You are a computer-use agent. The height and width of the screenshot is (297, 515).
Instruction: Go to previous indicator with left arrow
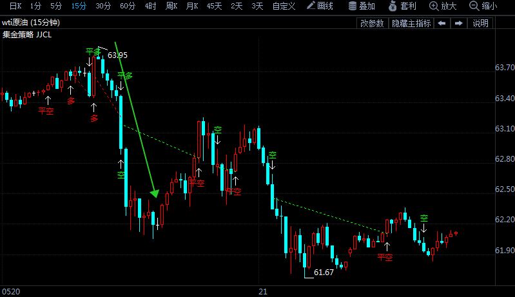click(442, 23)
